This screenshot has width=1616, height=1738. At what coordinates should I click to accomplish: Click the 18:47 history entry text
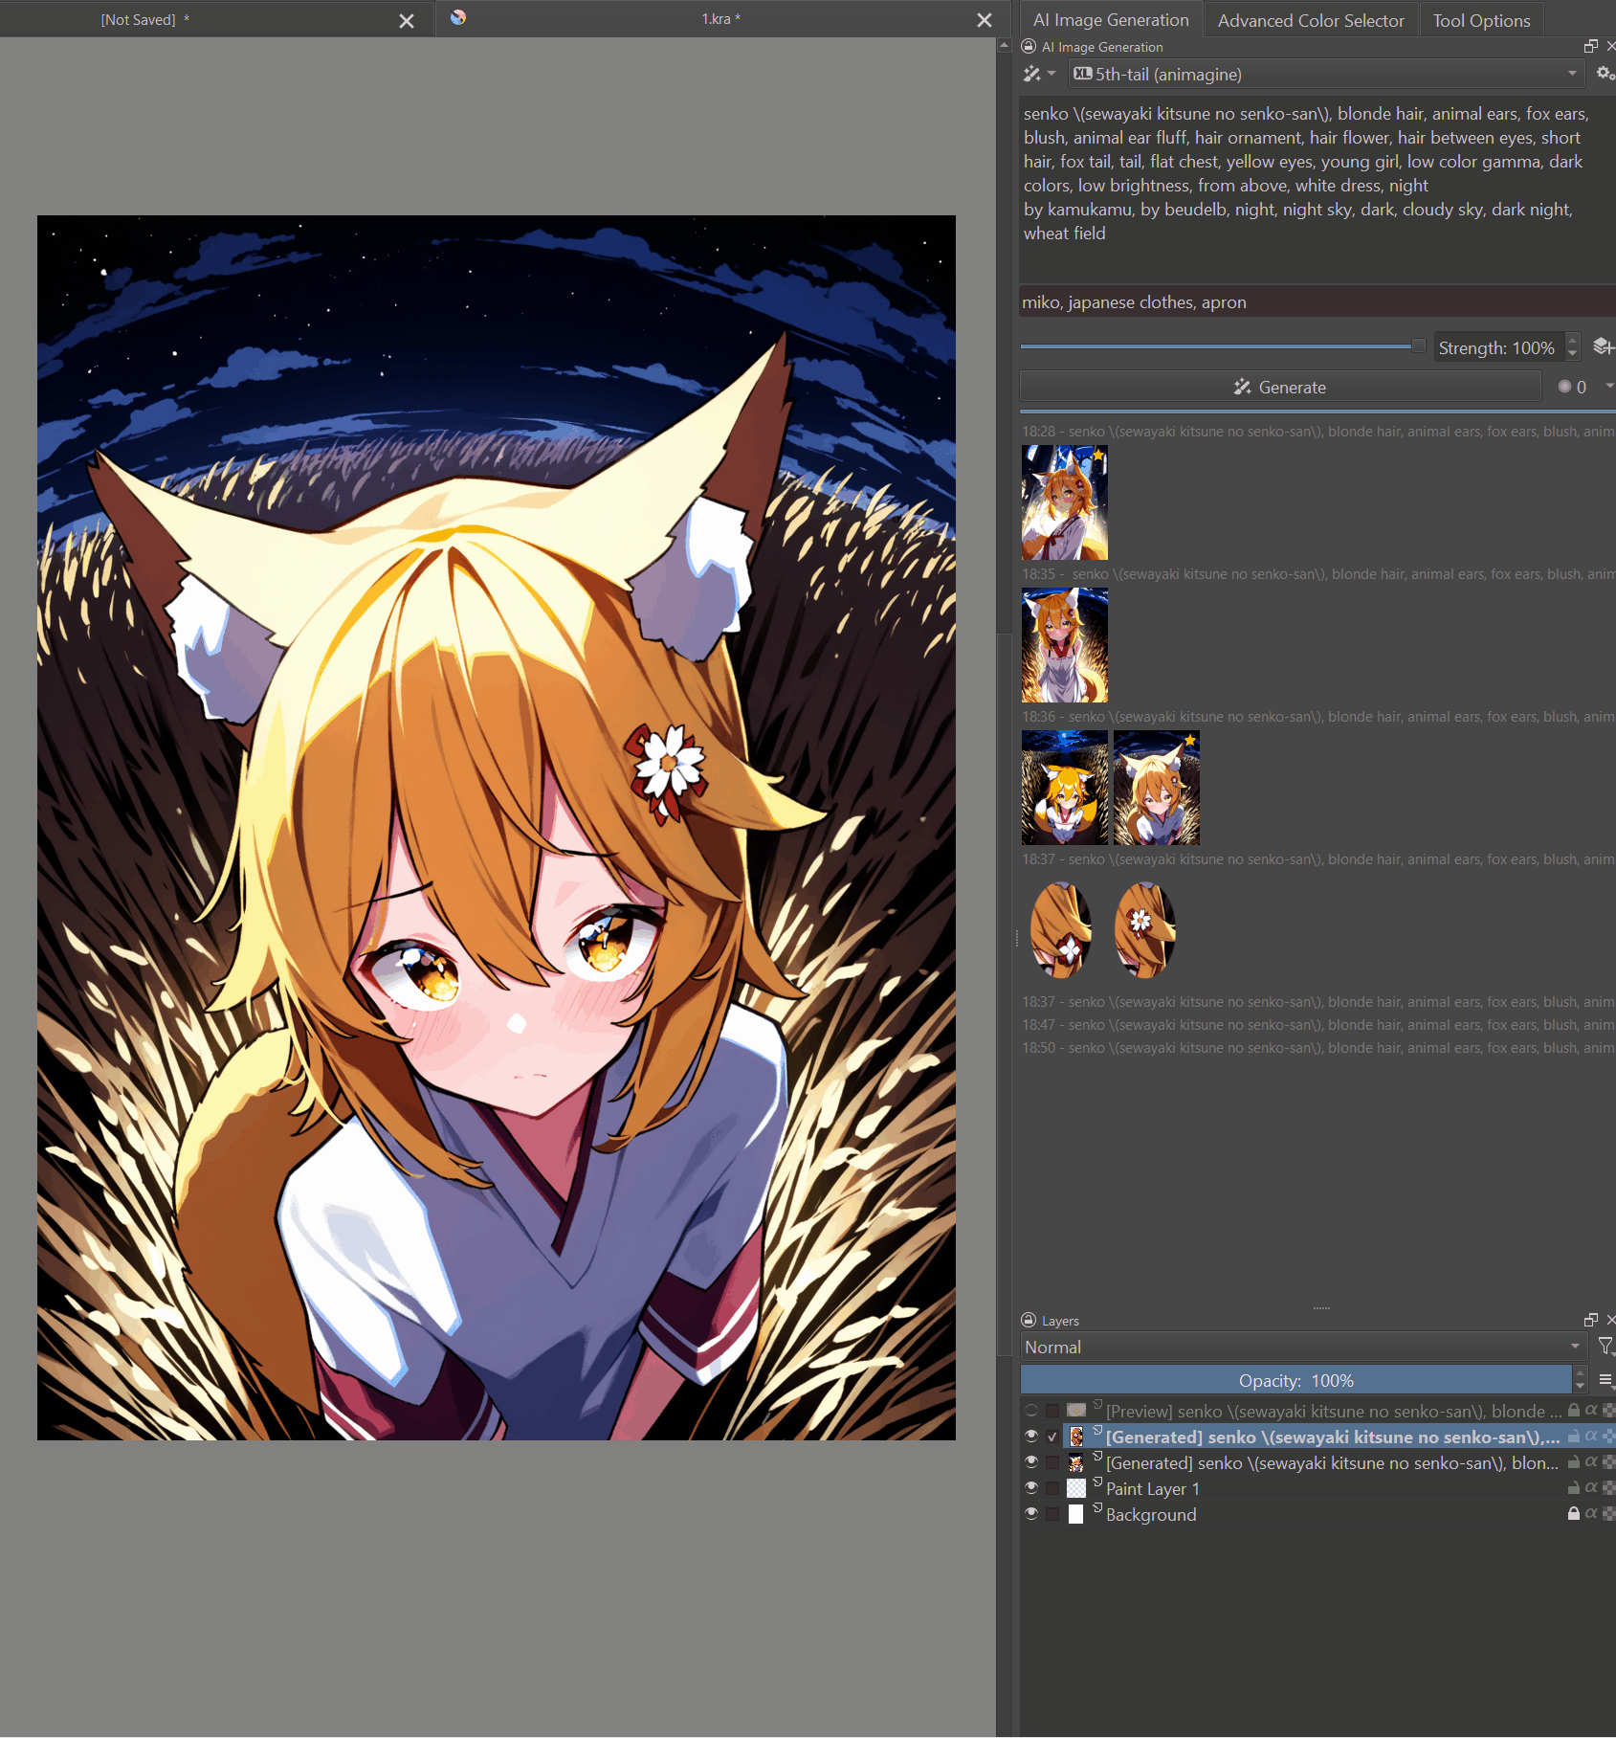click(x=1317, y=1025)
